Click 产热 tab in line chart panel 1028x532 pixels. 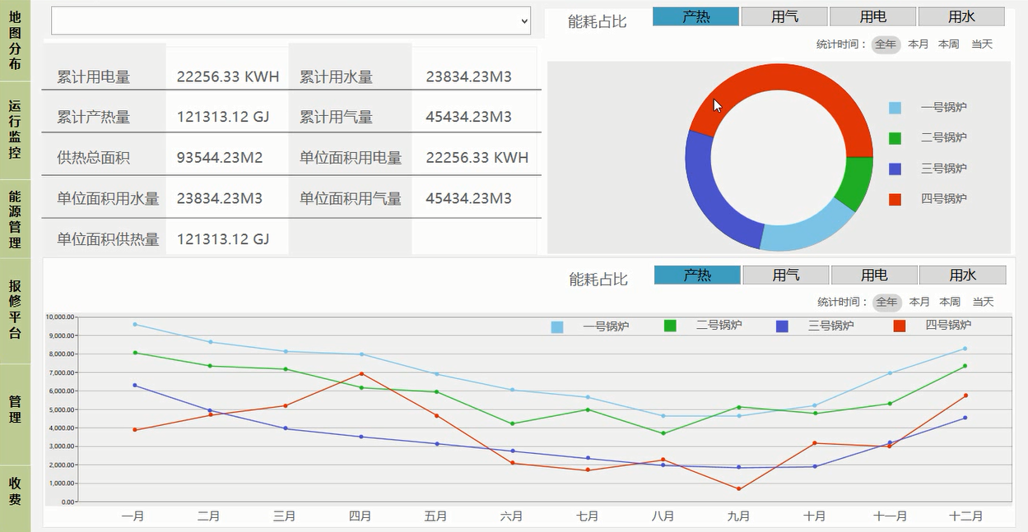[697, 275]
